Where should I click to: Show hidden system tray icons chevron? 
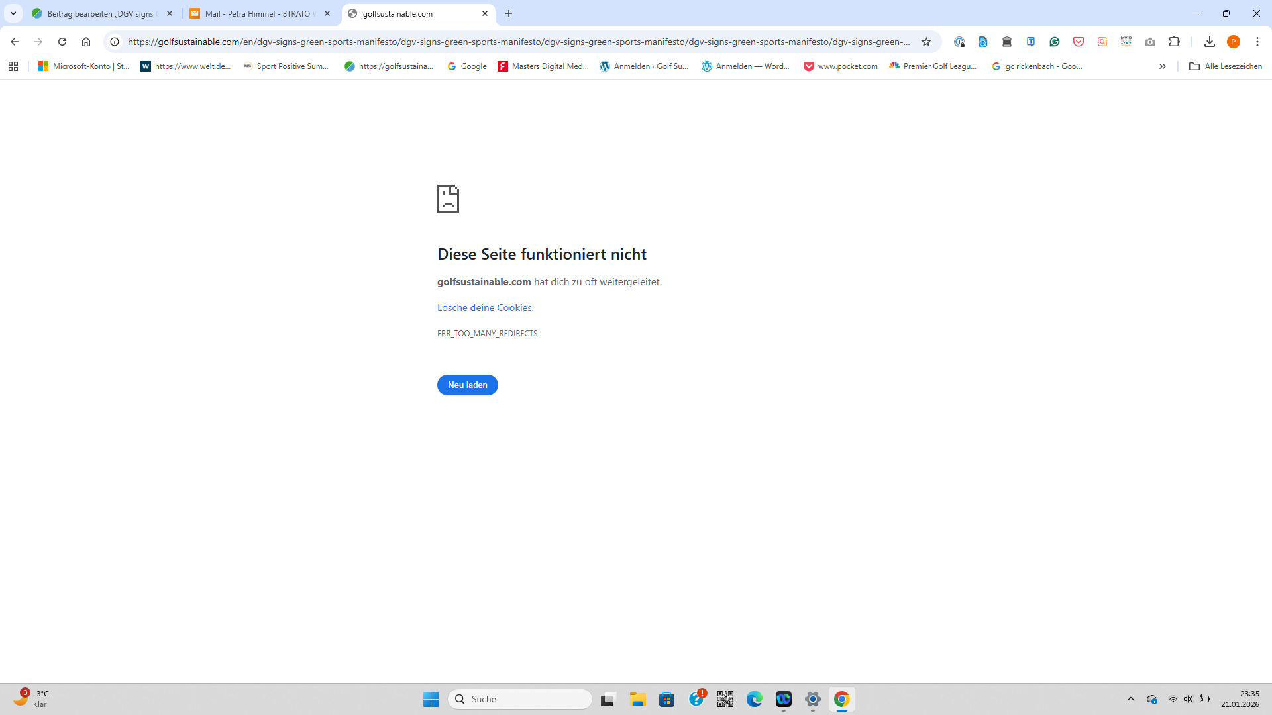(x=1131, y=699)
